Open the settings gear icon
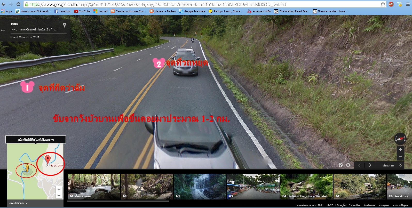 click(x=348, y=165)
